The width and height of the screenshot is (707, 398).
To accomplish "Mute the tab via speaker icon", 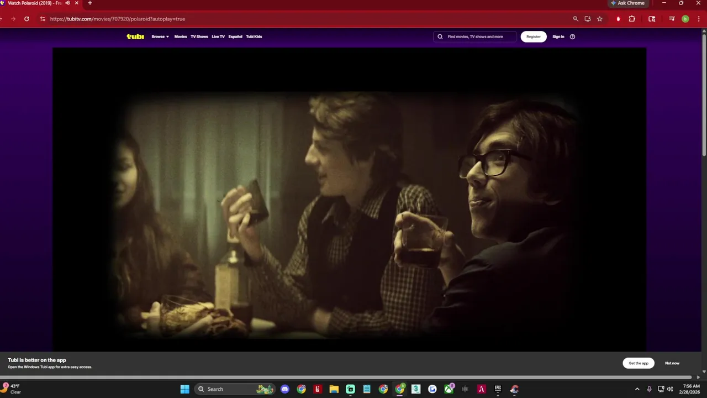I will click(x=68, y=3).
